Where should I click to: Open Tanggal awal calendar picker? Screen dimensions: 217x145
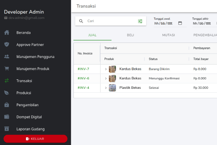(180, 23)
